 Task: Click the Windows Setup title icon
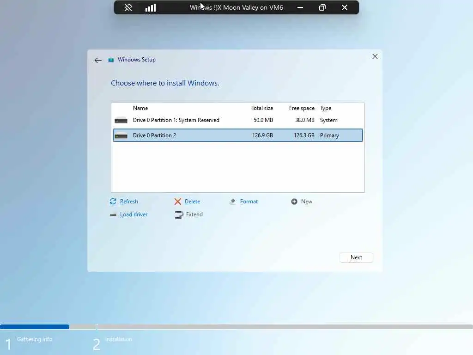(x=111, y=60)
